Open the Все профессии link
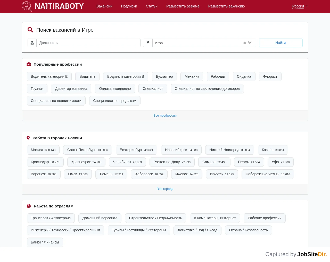Image resolution: width=330 pixels, height=262 pixels. [x=165, y=116]
